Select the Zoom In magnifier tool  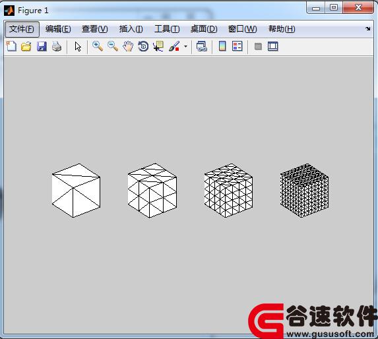point(98,46)
